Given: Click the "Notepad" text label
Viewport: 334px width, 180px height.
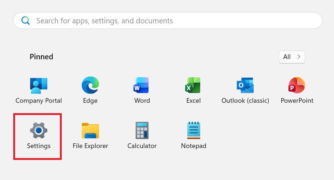Looking at the screenshot, I should click(x=193, y=146).
